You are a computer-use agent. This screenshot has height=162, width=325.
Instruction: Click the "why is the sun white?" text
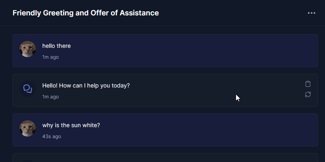(71, 125)
